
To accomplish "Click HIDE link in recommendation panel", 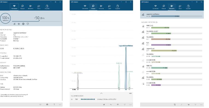I will point(130,93).
